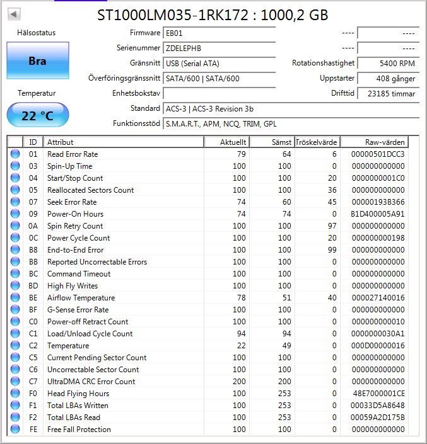
Task: Click the status orb for Airflow Temperature row
Action: 15,298
